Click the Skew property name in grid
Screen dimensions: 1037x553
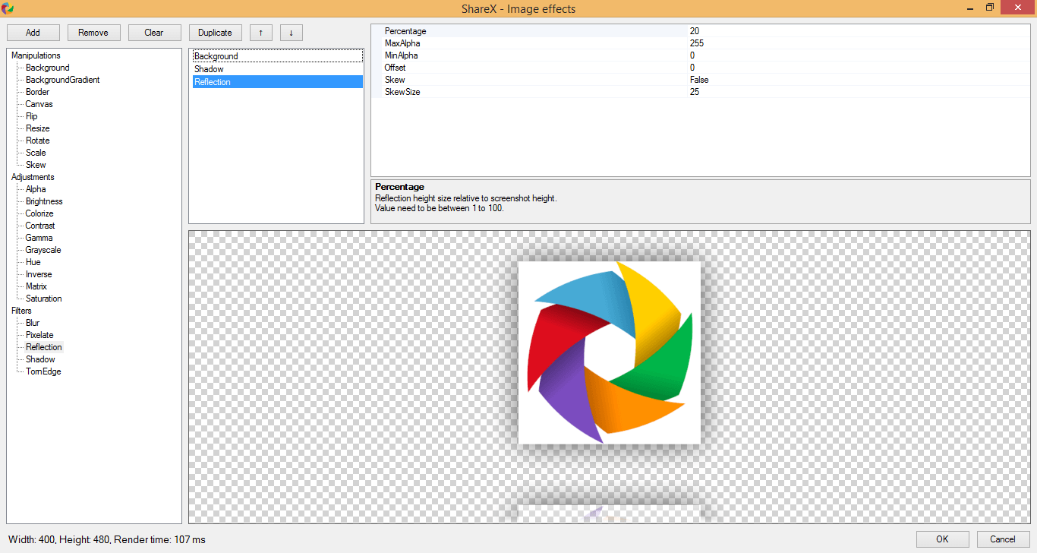point(395,80)
